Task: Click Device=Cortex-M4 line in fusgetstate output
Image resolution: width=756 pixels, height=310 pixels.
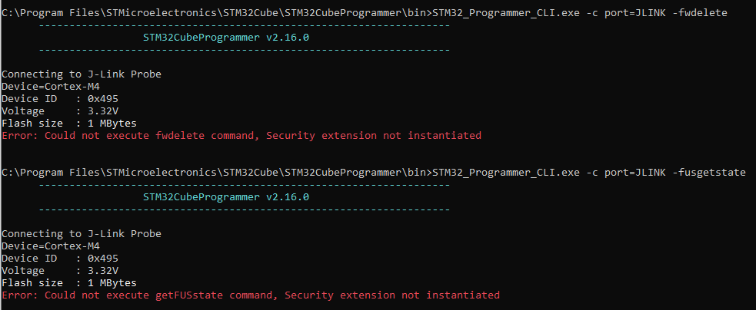Action: 50,246
